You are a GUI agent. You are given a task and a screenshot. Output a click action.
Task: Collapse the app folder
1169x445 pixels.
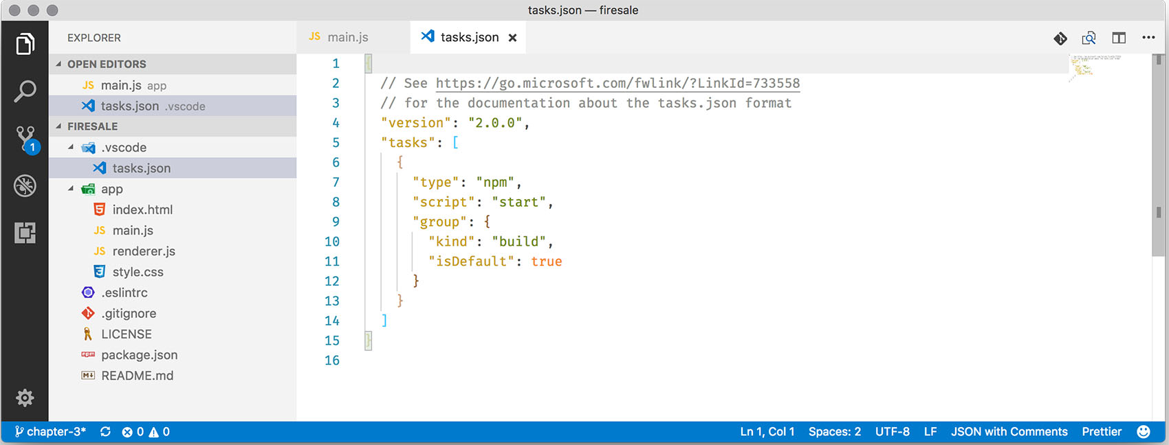(x=71, y=189)
